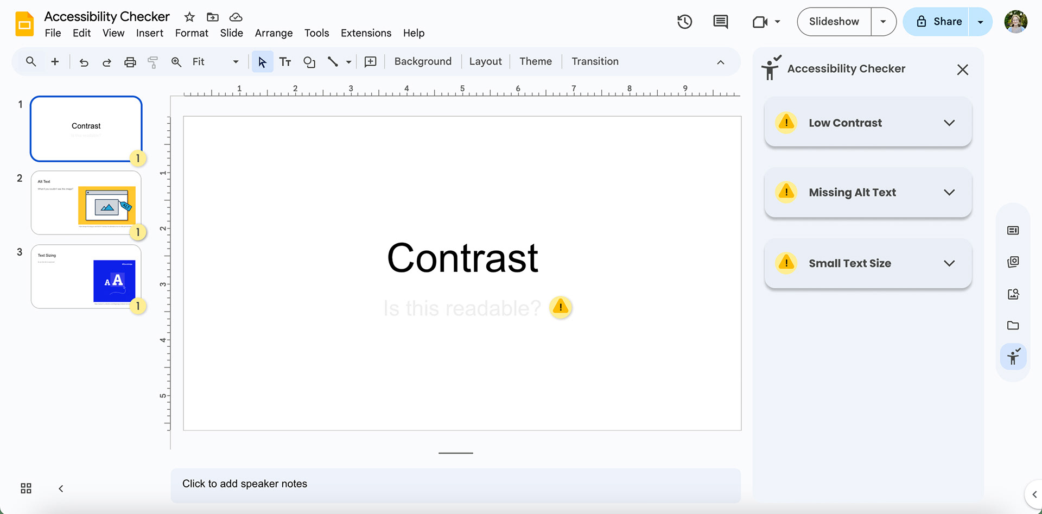The image size is (1042, 514).
Task: Click the Slideshow button
Action: 833,21
